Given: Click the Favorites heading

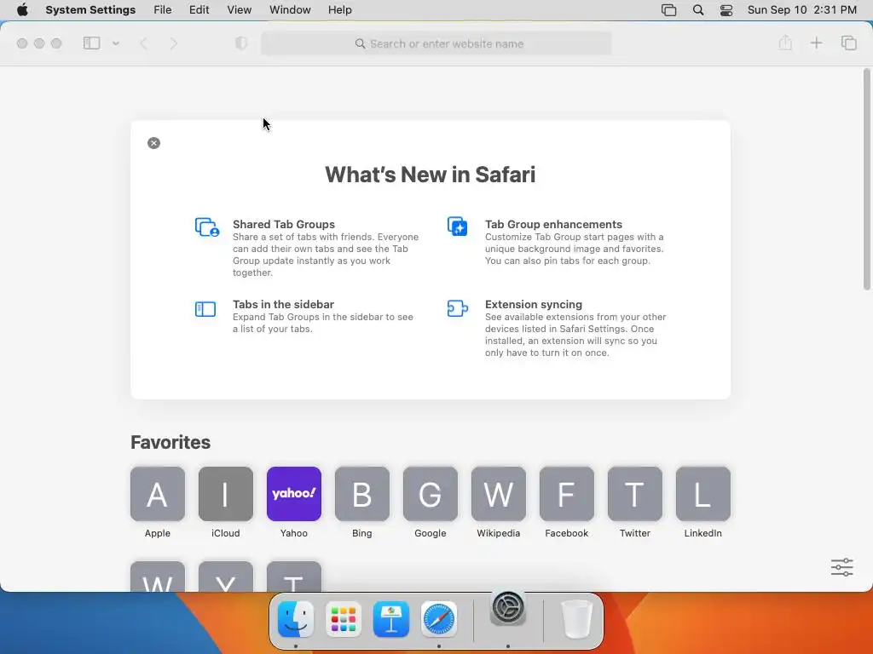Looking at the screenshot, I should pos(171,442).
